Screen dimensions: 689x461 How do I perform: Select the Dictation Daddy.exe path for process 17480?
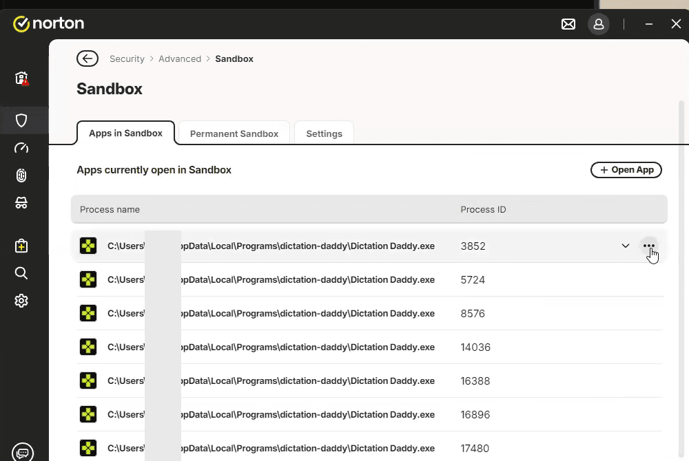pyautogui.click(x=271, y=449)
